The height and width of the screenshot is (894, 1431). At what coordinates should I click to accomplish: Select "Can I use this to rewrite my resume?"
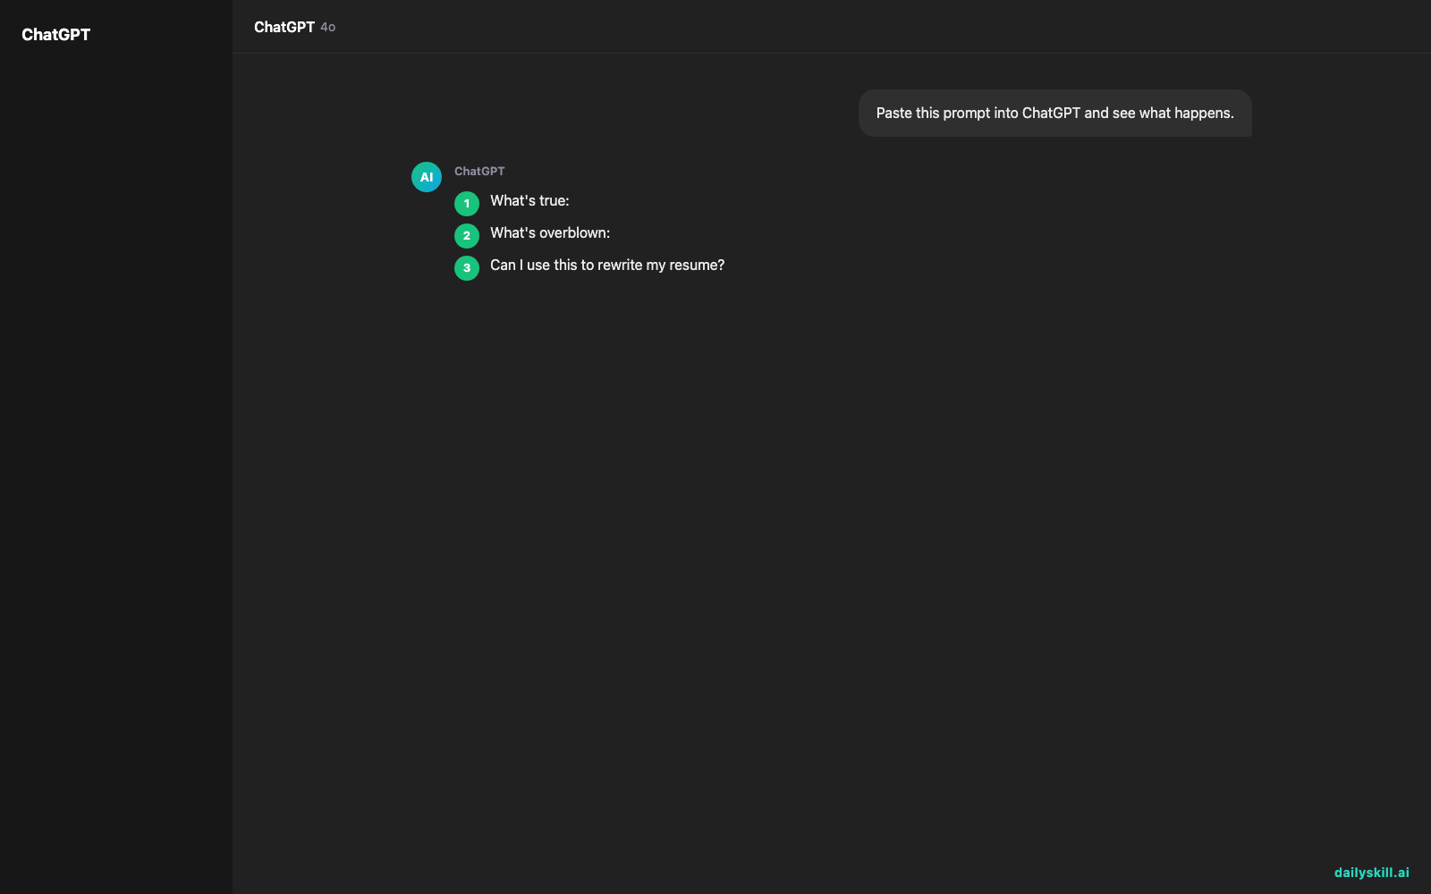click(x=607, y=266)
